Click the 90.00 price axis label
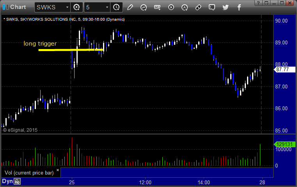Screen dimensions: 297x187 point(281,21)
